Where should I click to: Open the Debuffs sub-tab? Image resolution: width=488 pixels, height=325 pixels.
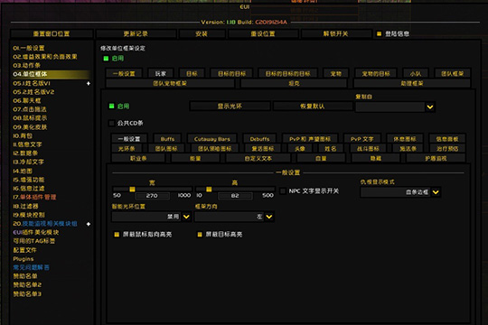[259, 139]
